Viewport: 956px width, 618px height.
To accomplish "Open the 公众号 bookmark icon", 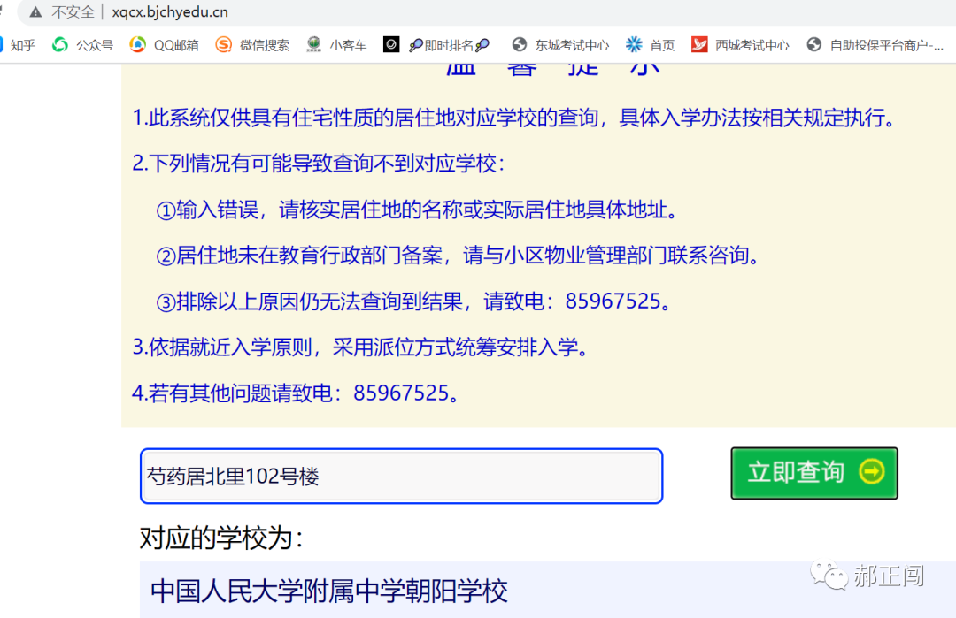I will (60, 44).
